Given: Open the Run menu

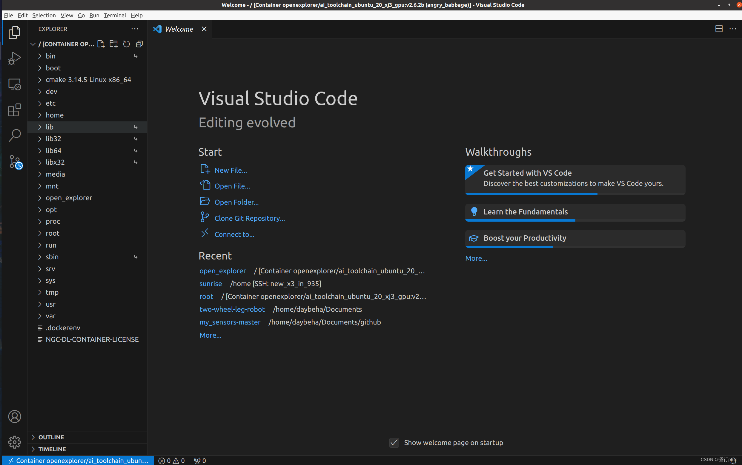Looking at the screenshot, I should pyautogui.click(x=94, y=15).
